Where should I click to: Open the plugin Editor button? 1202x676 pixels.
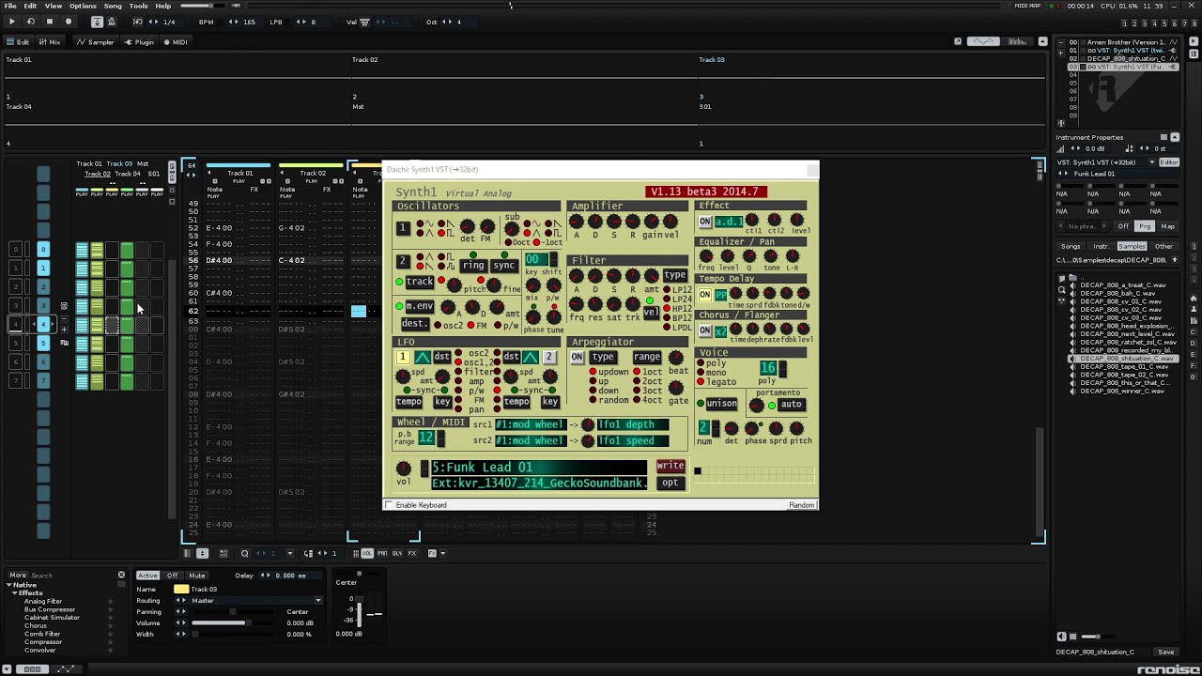(x=1169, y=162)
